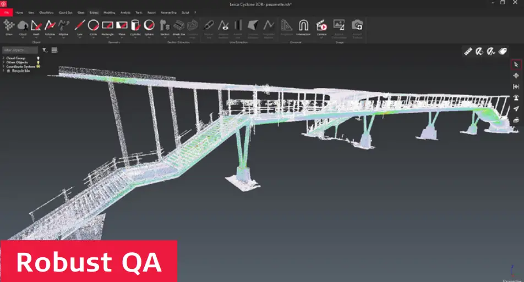Select the Plane geometry tool
This screenshot has width=524, height=282.
(122, 27)
